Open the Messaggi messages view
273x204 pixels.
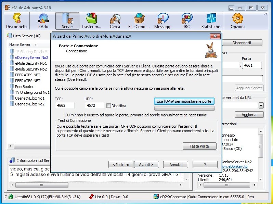point(163,21)
